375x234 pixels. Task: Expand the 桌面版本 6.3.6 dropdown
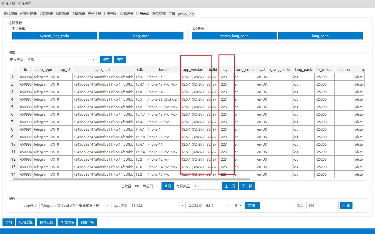pyautogui.click(x=218, y=205)
